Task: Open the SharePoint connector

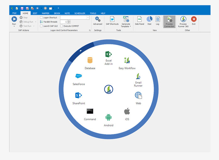Action: pyautogui.click(x=79, y=98)
